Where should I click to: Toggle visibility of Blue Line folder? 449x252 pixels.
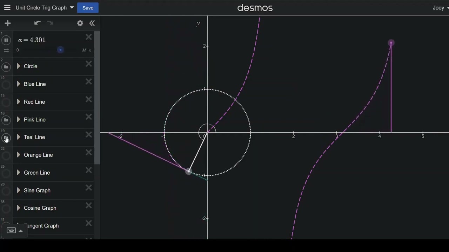6,85
